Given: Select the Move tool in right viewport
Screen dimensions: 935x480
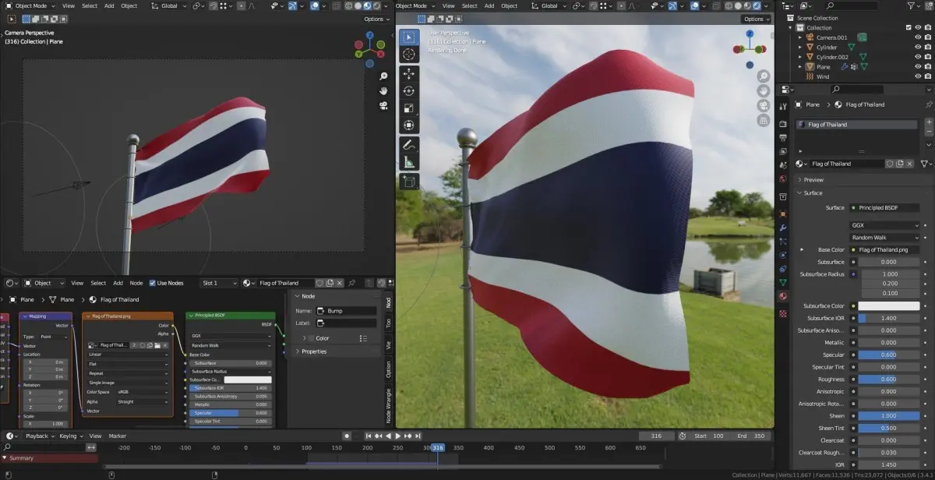Looking at the screenshot, I should (409, 73).
